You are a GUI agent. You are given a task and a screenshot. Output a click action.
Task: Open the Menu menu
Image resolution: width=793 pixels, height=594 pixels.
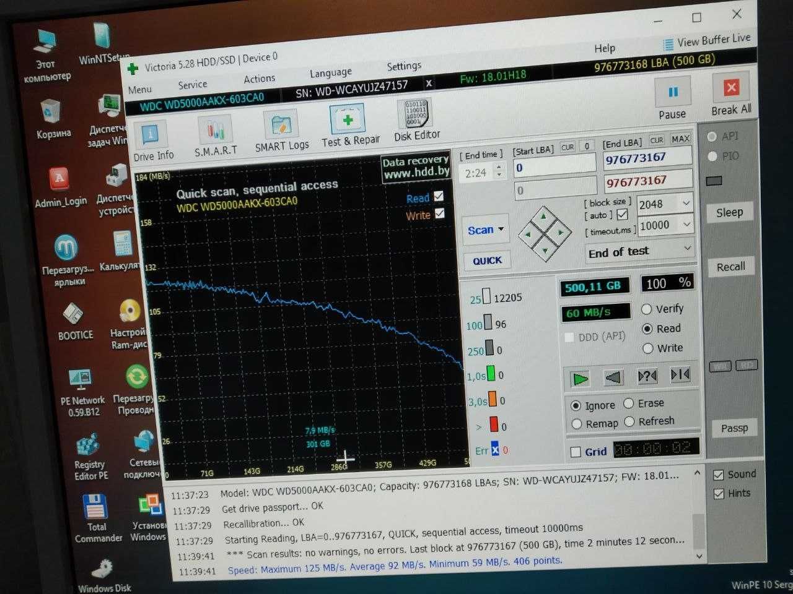click(x=140, y=90)
